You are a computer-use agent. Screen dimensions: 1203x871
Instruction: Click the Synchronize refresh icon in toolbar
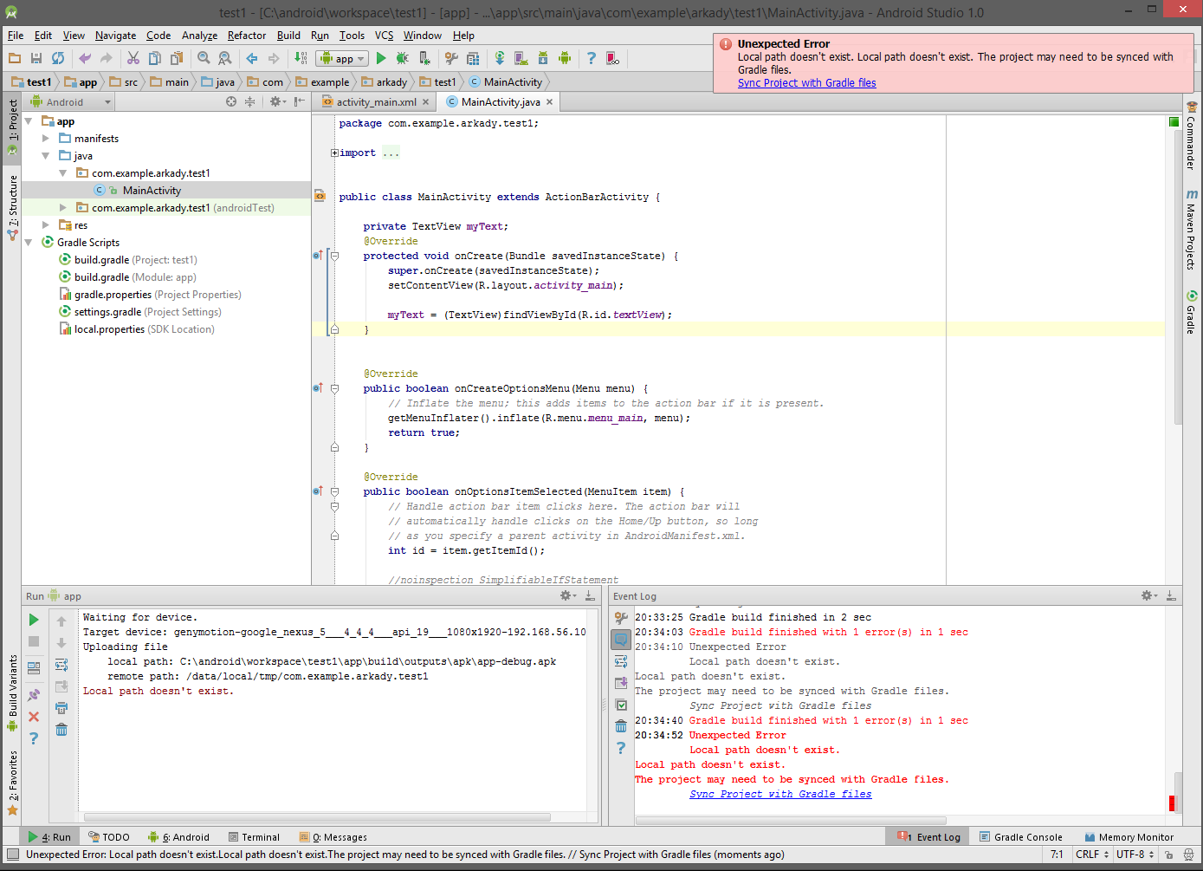pyautogui.click(x=58, y=58)
